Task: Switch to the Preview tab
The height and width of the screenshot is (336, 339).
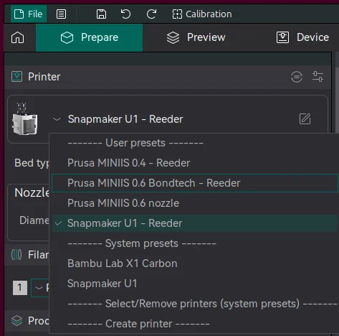Action: [x=196, y=37]
